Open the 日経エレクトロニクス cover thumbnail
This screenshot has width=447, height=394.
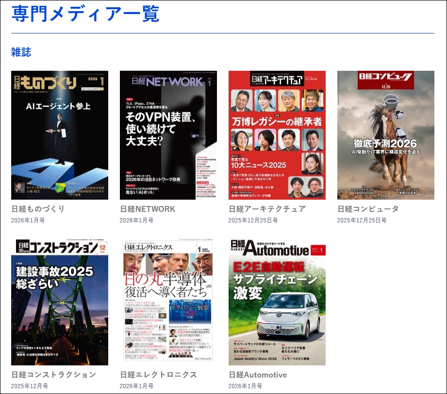click(168, 301)
